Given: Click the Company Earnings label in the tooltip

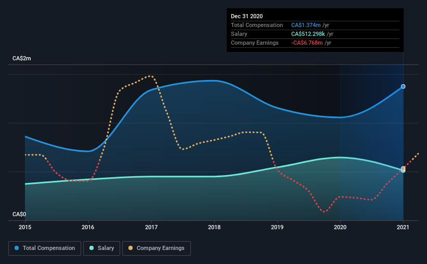Looking at the screenshot, I should pyautogui.click(x=255, y=43).
